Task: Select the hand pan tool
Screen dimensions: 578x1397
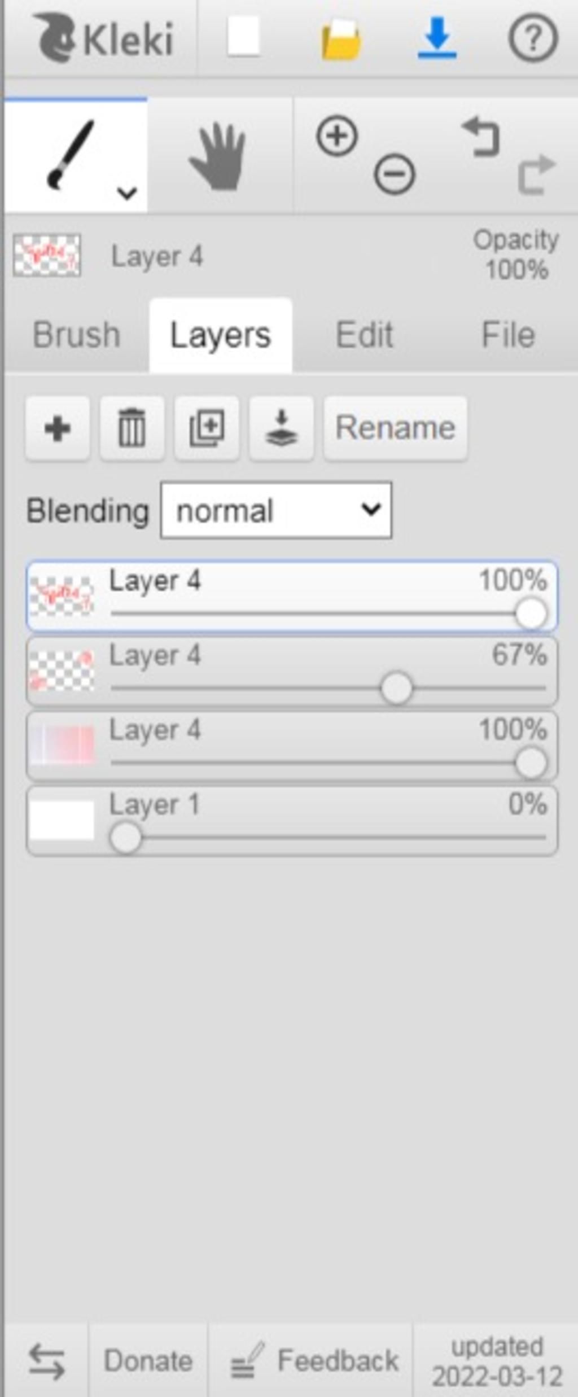Action: [218, 156]
